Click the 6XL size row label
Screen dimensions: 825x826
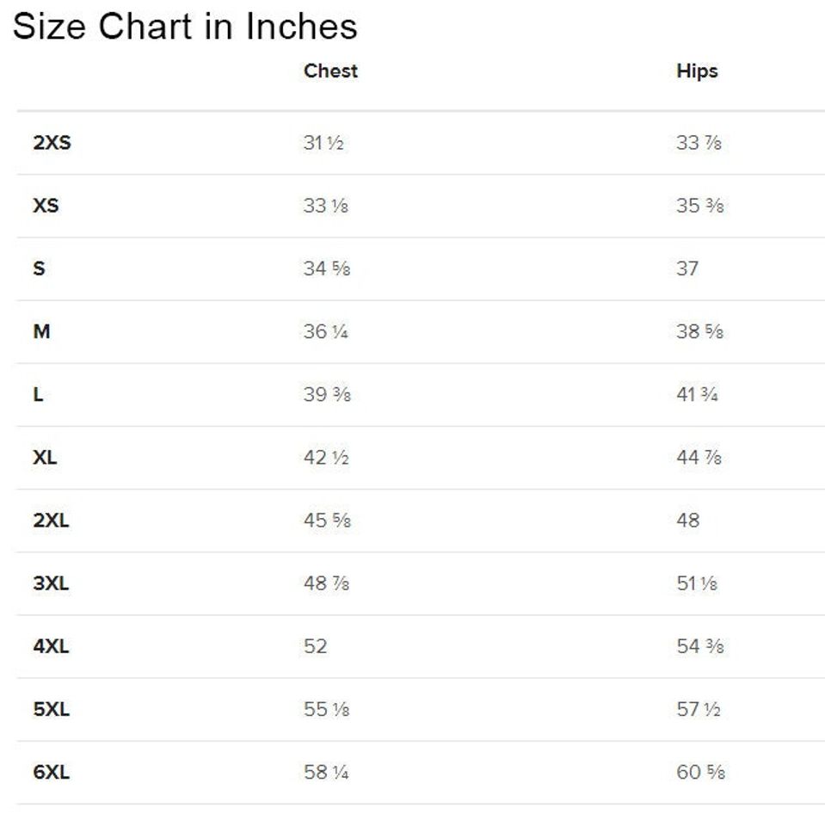(51, 773)
